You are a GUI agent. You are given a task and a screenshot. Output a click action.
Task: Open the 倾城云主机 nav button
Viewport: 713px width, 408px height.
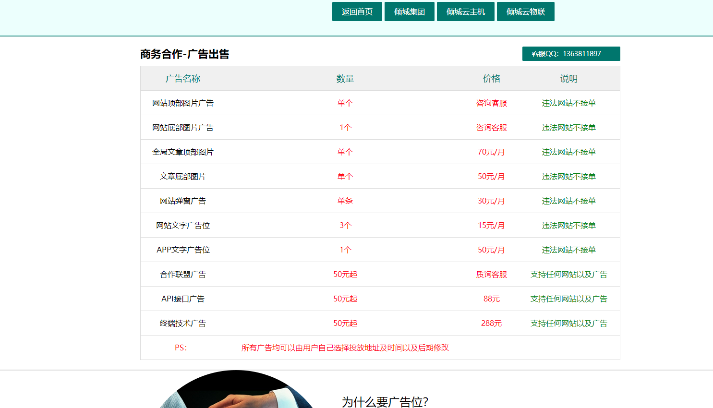pos(466,12)
